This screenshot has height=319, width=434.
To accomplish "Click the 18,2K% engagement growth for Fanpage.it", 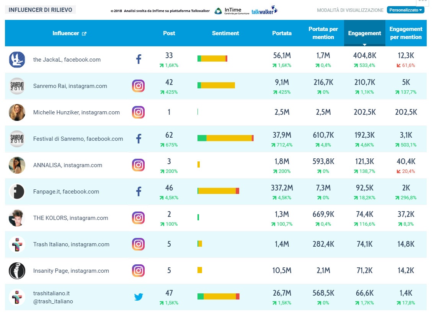I will (364, 197).
